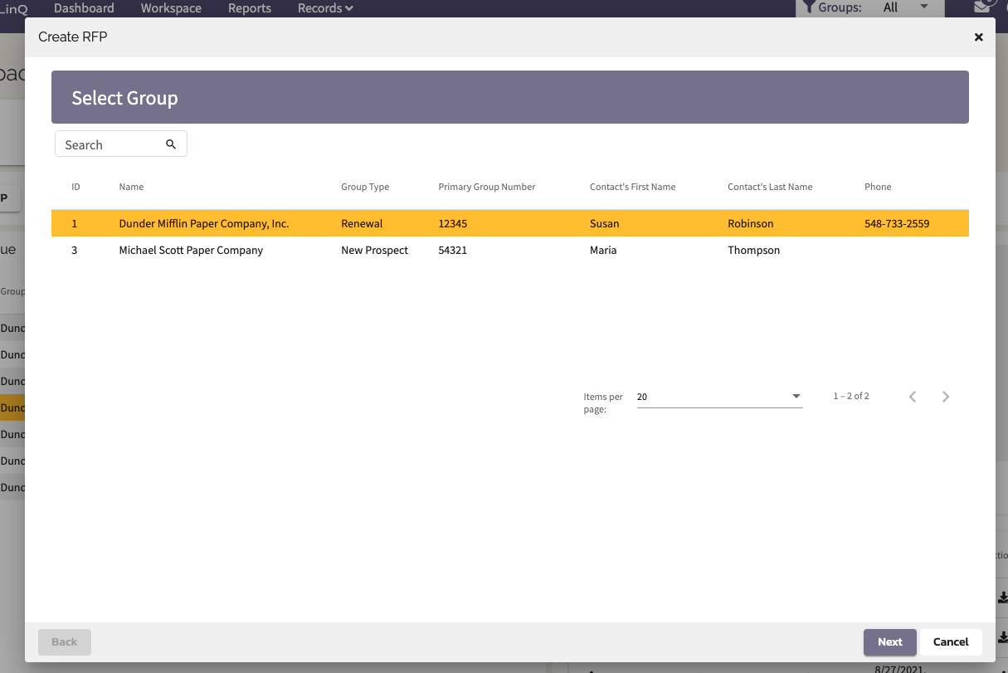The width and height of the screenshot is (1008, 673).
Task: Open the Groups 'All' filter dropdown
Action: point(922,7)
